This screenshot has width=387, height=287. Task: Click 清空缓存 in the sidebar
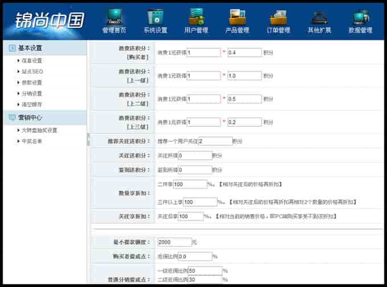coord(32,105)
